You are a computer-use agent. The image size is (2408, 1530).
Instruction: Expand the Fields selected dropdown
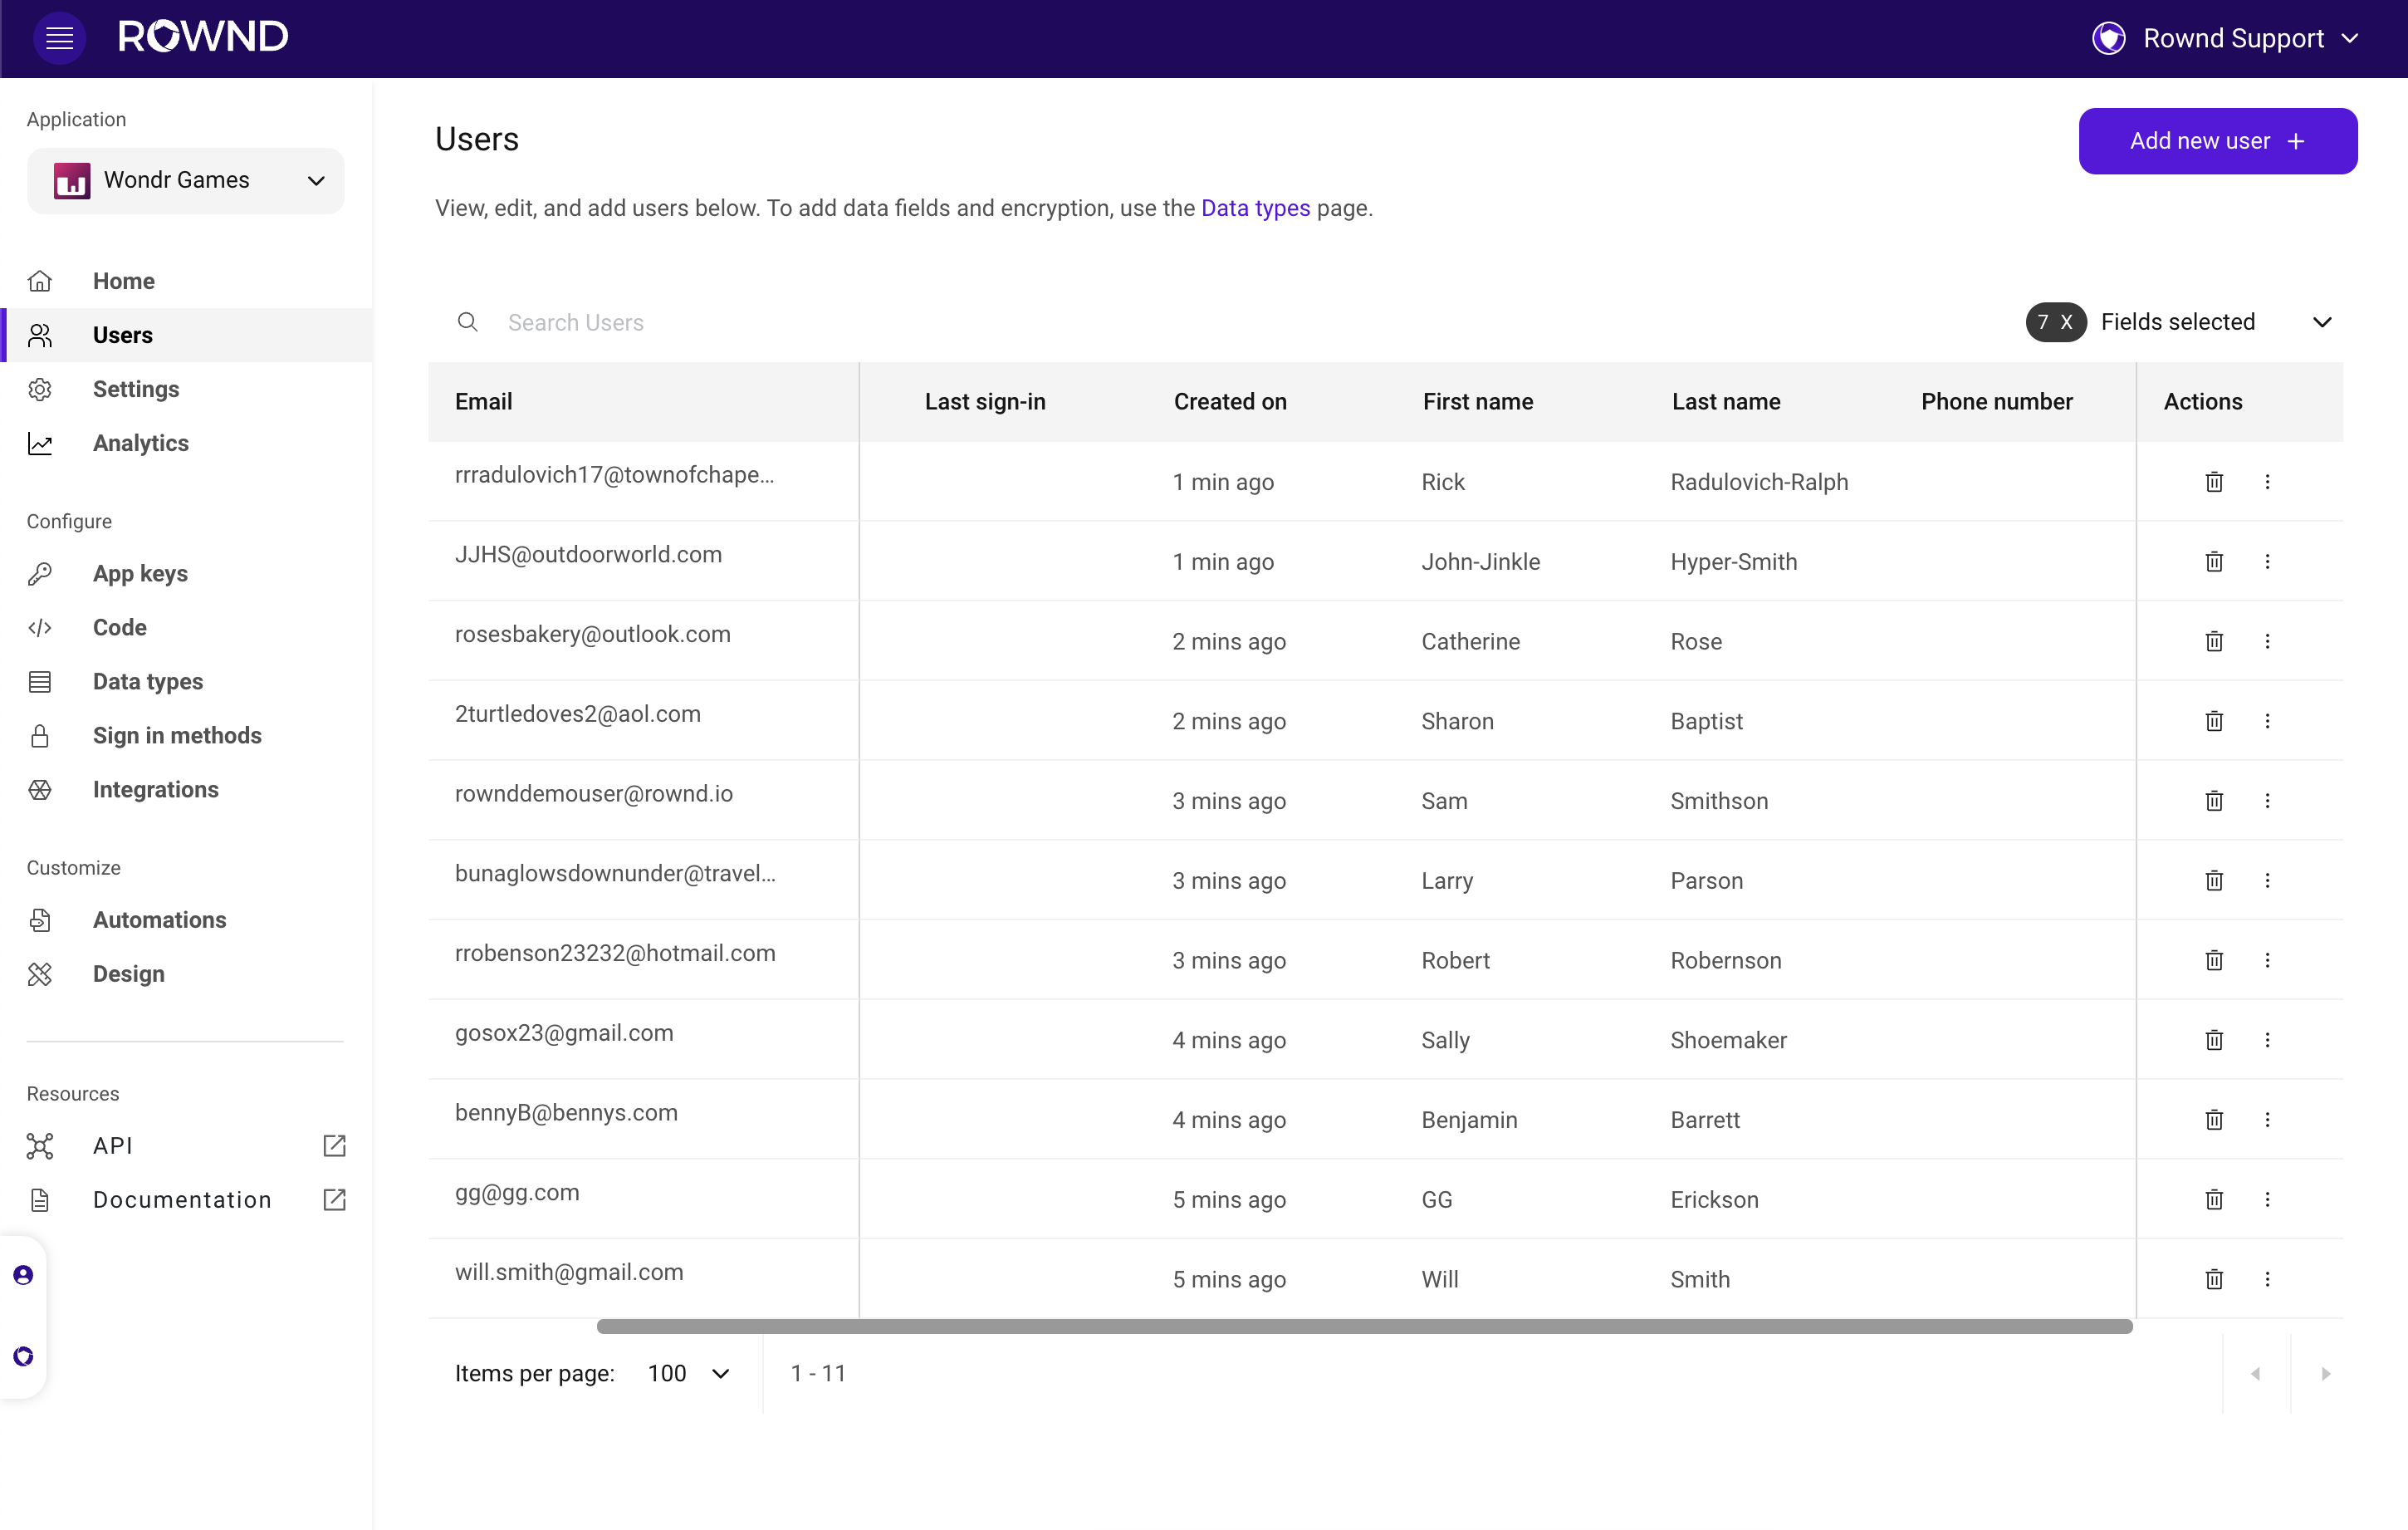point(2321,322)
